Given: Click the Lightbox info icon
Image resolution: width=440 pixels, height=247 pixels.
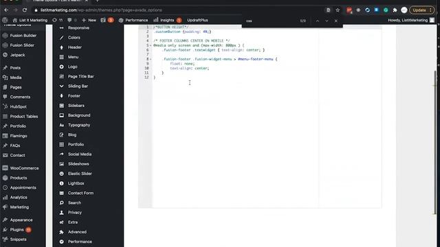Looking at the screenshot, I should (61, 183).
